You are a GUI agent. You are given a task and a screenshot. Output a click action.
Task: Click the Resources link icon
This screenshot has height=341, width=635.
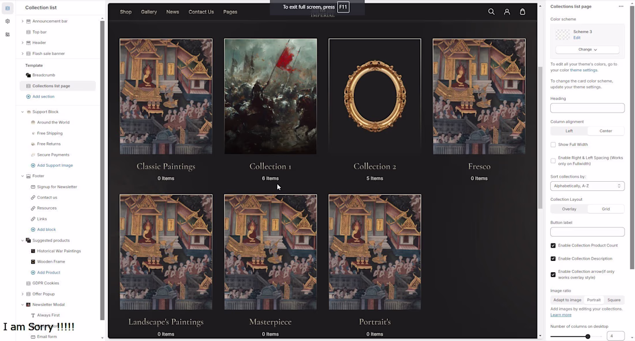(x=33, y=208)
